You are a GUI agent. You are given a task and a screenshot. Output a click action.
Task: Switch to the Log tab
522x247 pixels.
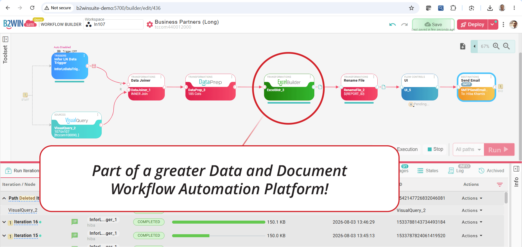(x=456, y=171)
